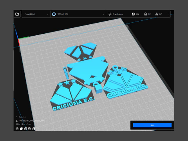Open file using the folder icon
This screenshot has height=141, width=188.
tap(17, 14)
